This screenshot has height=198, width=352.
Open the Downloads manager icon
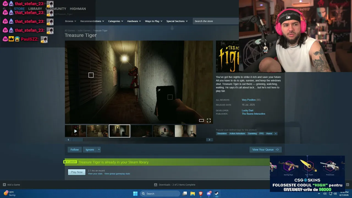(156, 185)
